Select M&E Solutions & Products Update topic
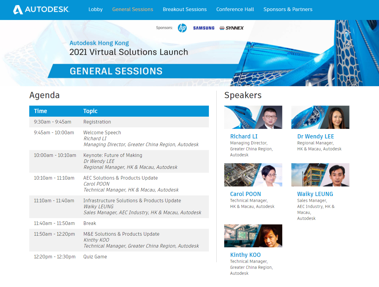 (121, 234)
